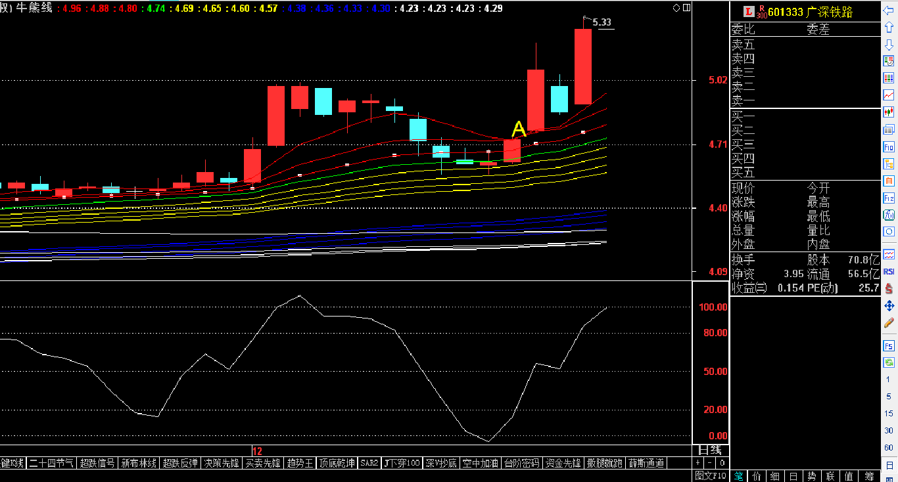
Task: Switch to the 资金先锋 indicator tab
Action: click(563, 463)
